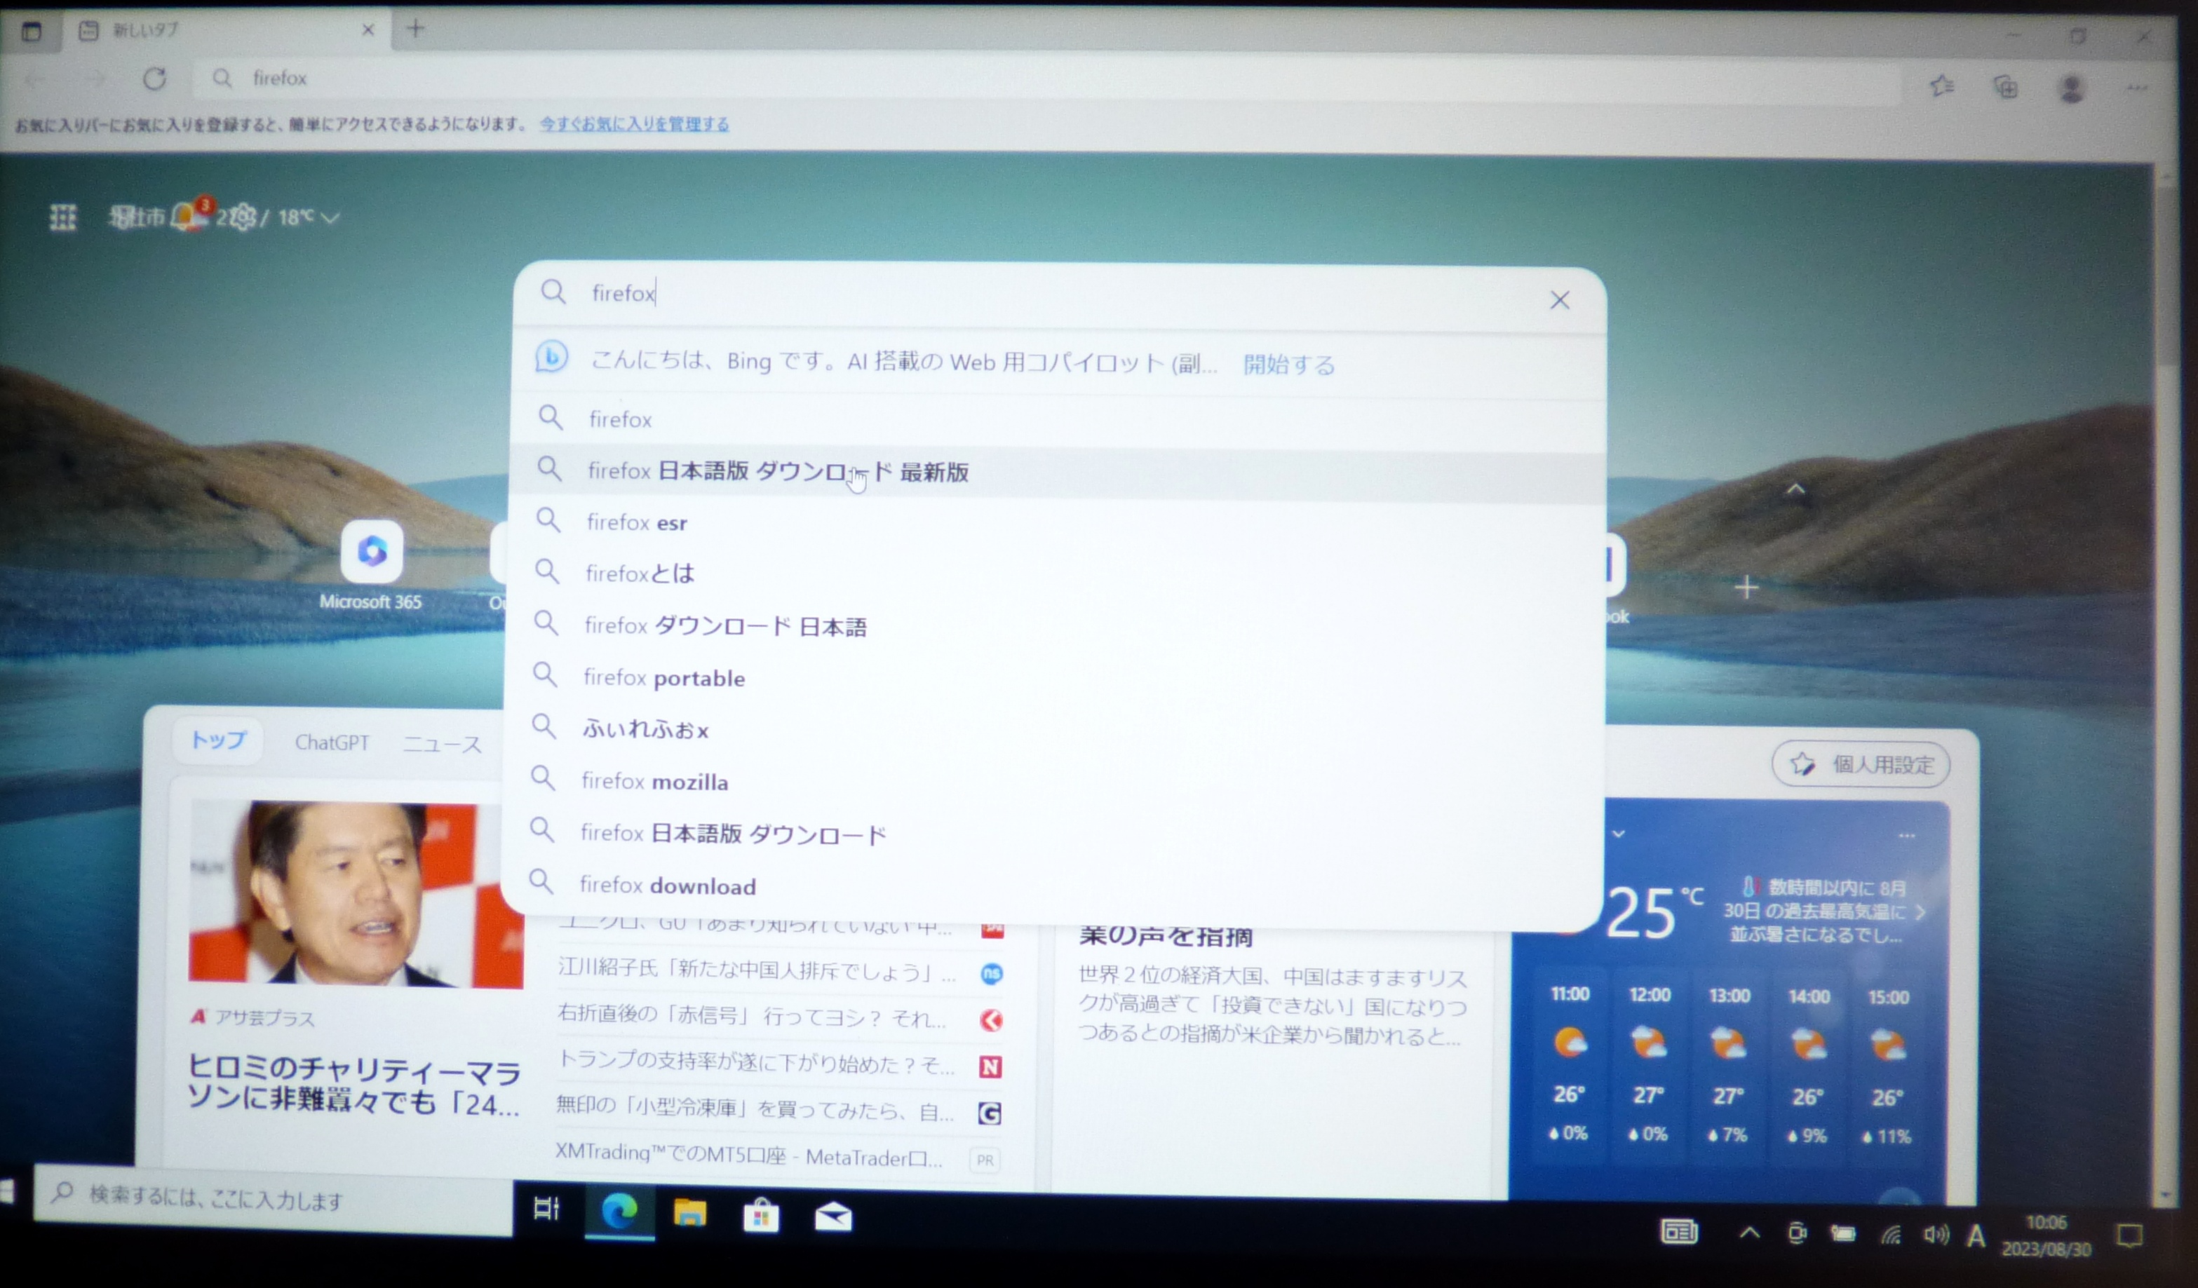Open the Mail taskbar icon
Image resolution: width=2198 pixels, height=1288 pixels.
833,1216
